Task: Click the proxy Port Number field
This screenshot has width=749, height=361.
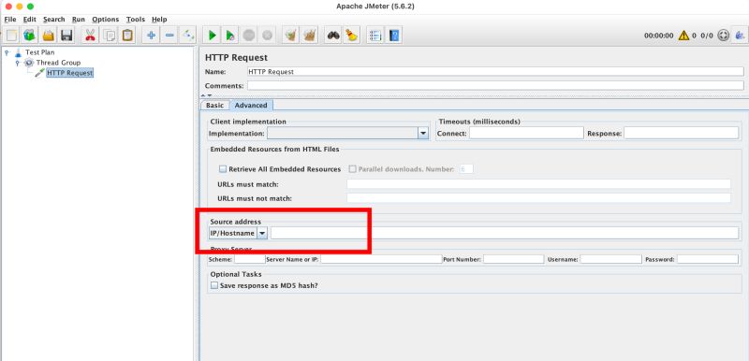Action: click(x=513, y=259)
